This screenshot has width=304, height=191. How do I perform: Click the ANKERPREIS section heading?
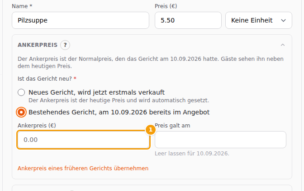pyautogui.click(x=38, y=45)
